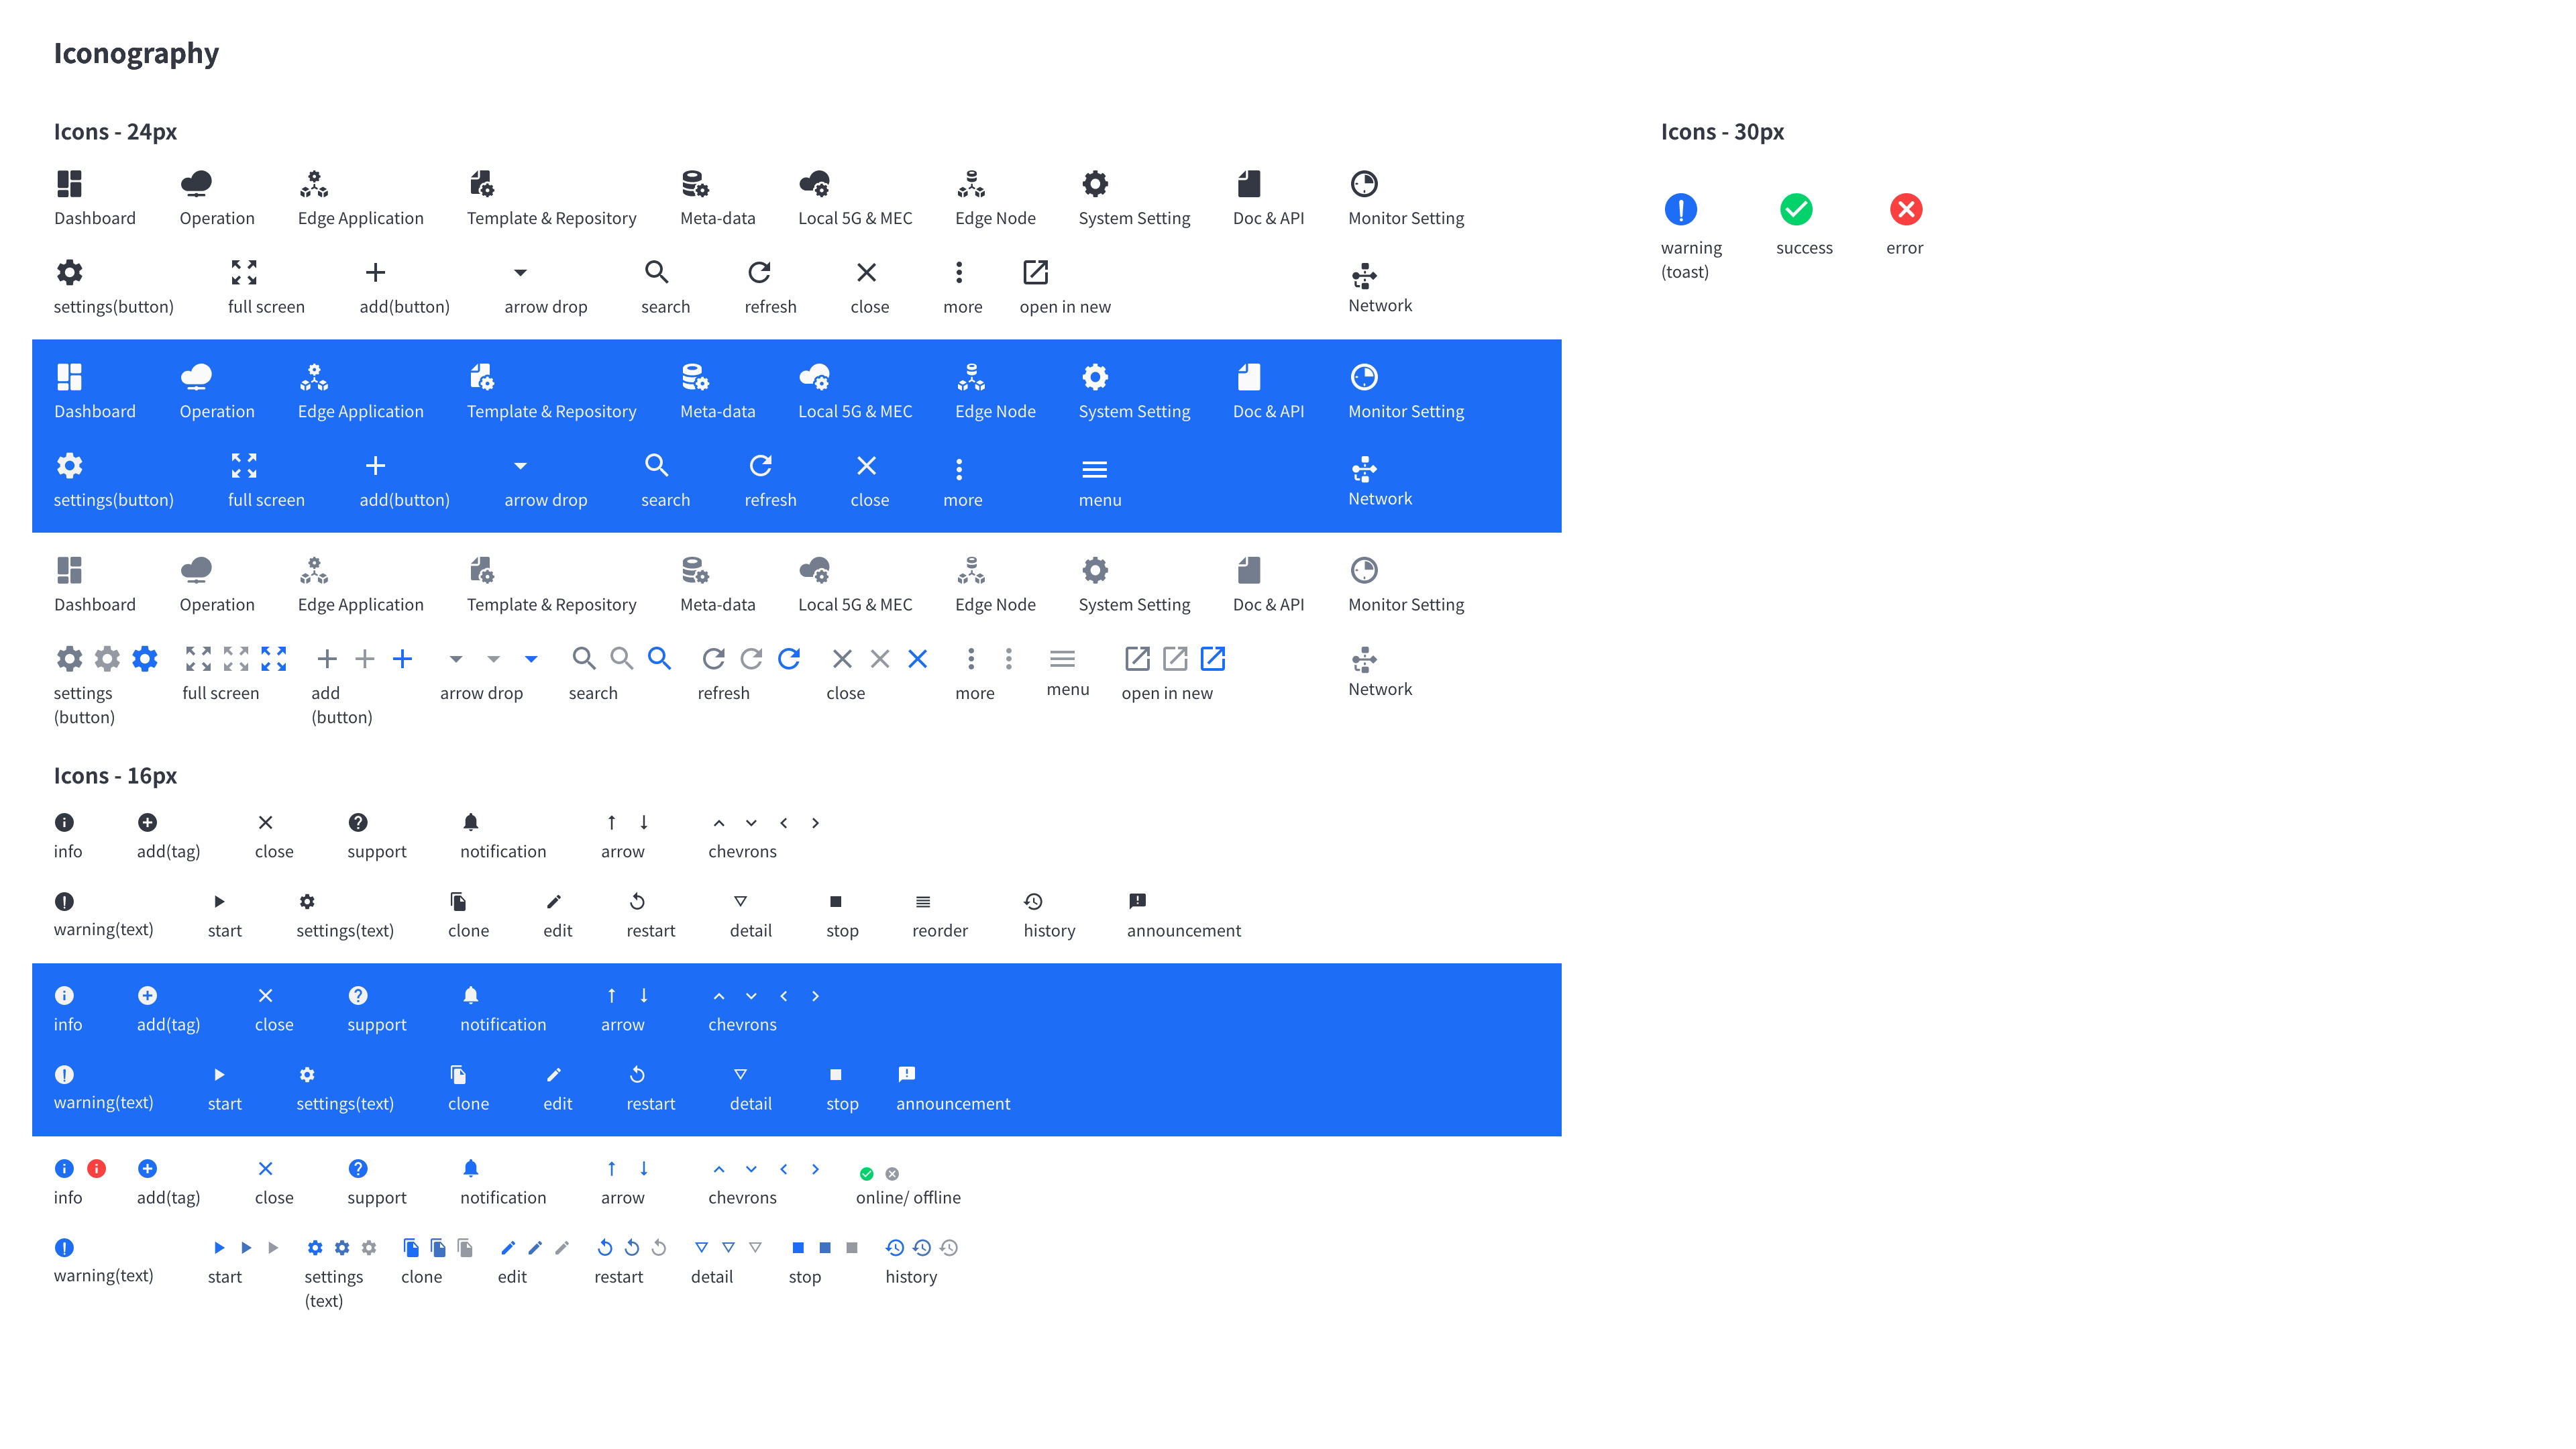Click the dark arrow drop caret above blue band
Screen dimensions: 2576x1449
(520, 272)
